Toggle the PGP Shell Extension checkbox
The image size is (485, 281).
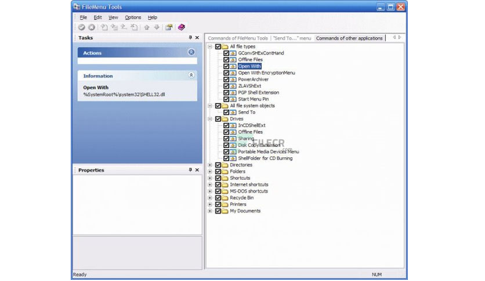pyautogui.click(x=226, y=92)
